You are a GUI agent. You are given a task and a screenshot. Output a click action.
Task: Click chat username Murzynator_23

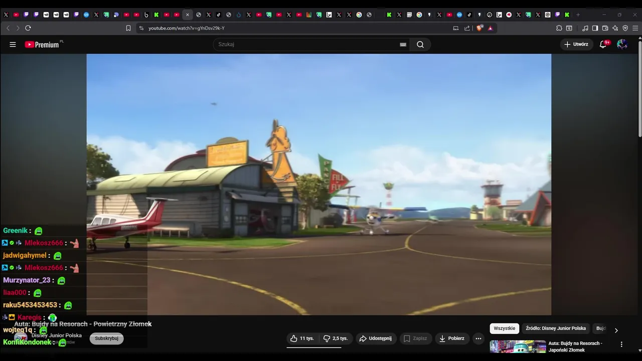pyautogui.click(x=27, y=280)
